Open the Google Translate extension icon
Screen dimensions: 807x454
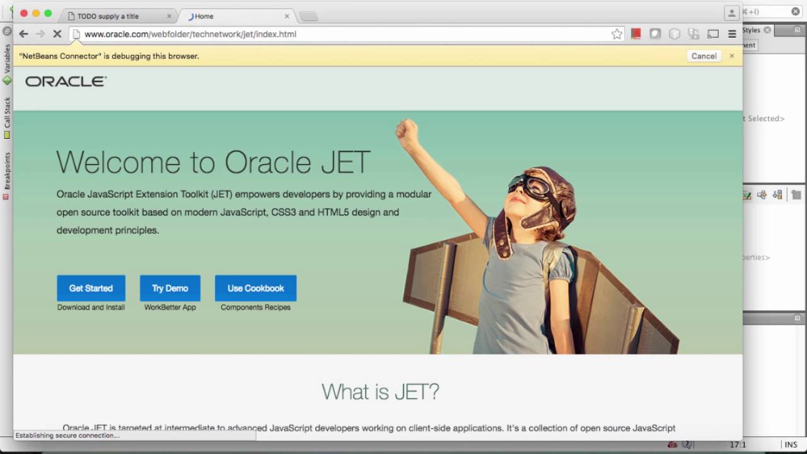[x=694, y=34]
